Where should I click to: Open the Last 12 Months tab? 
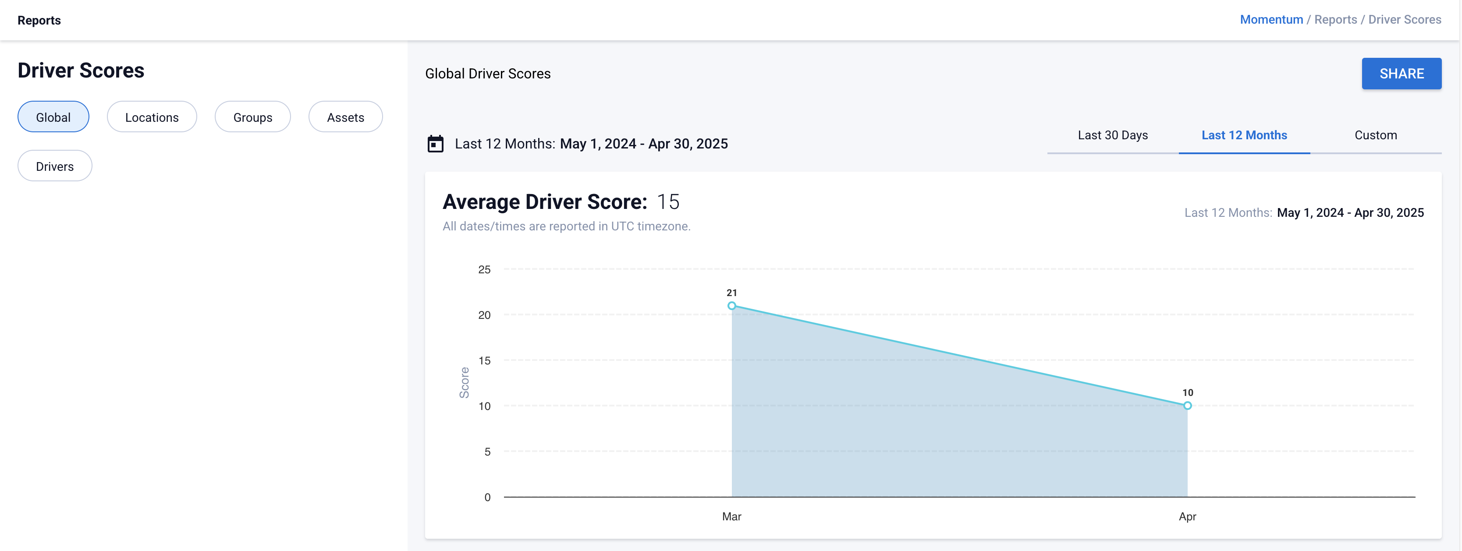(x=1243, y=135)
